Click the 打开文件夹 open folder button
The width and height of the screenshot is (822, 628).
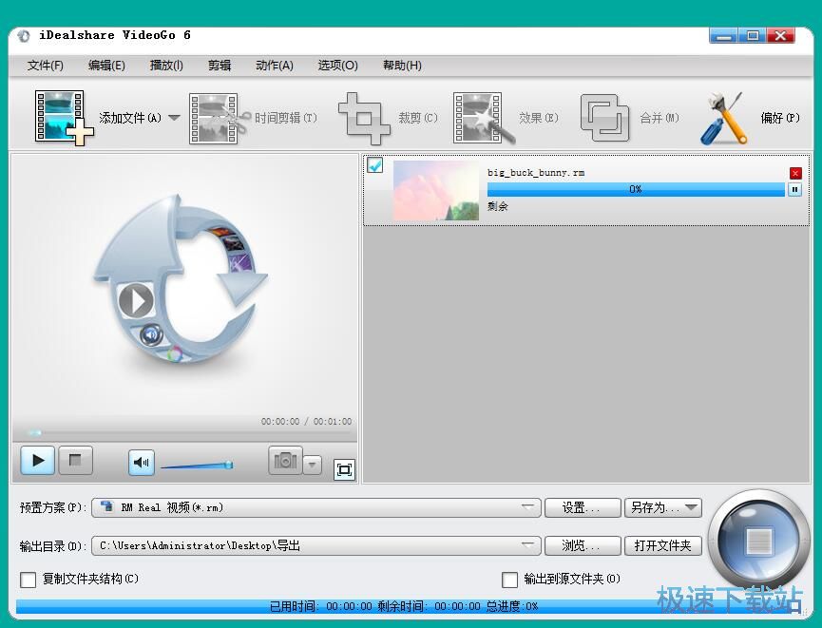pyautogui.click(x=662, y=545)
